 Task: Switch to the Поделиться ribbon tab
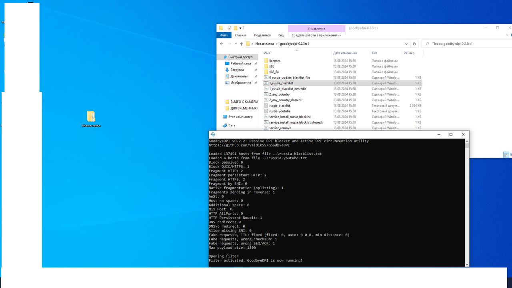click(x=262, y=35)
